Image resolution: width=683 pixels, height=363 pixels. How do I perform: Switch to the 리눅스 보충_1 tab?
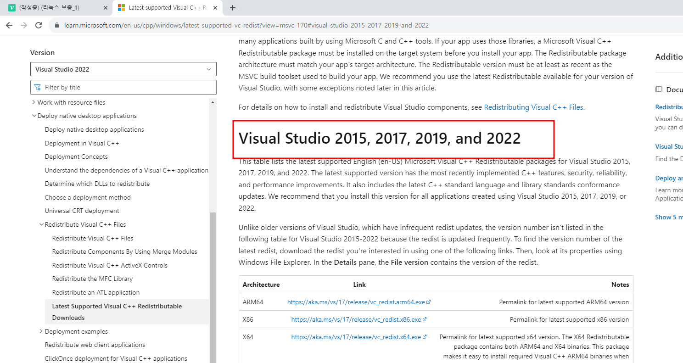(x=57, y=8)
